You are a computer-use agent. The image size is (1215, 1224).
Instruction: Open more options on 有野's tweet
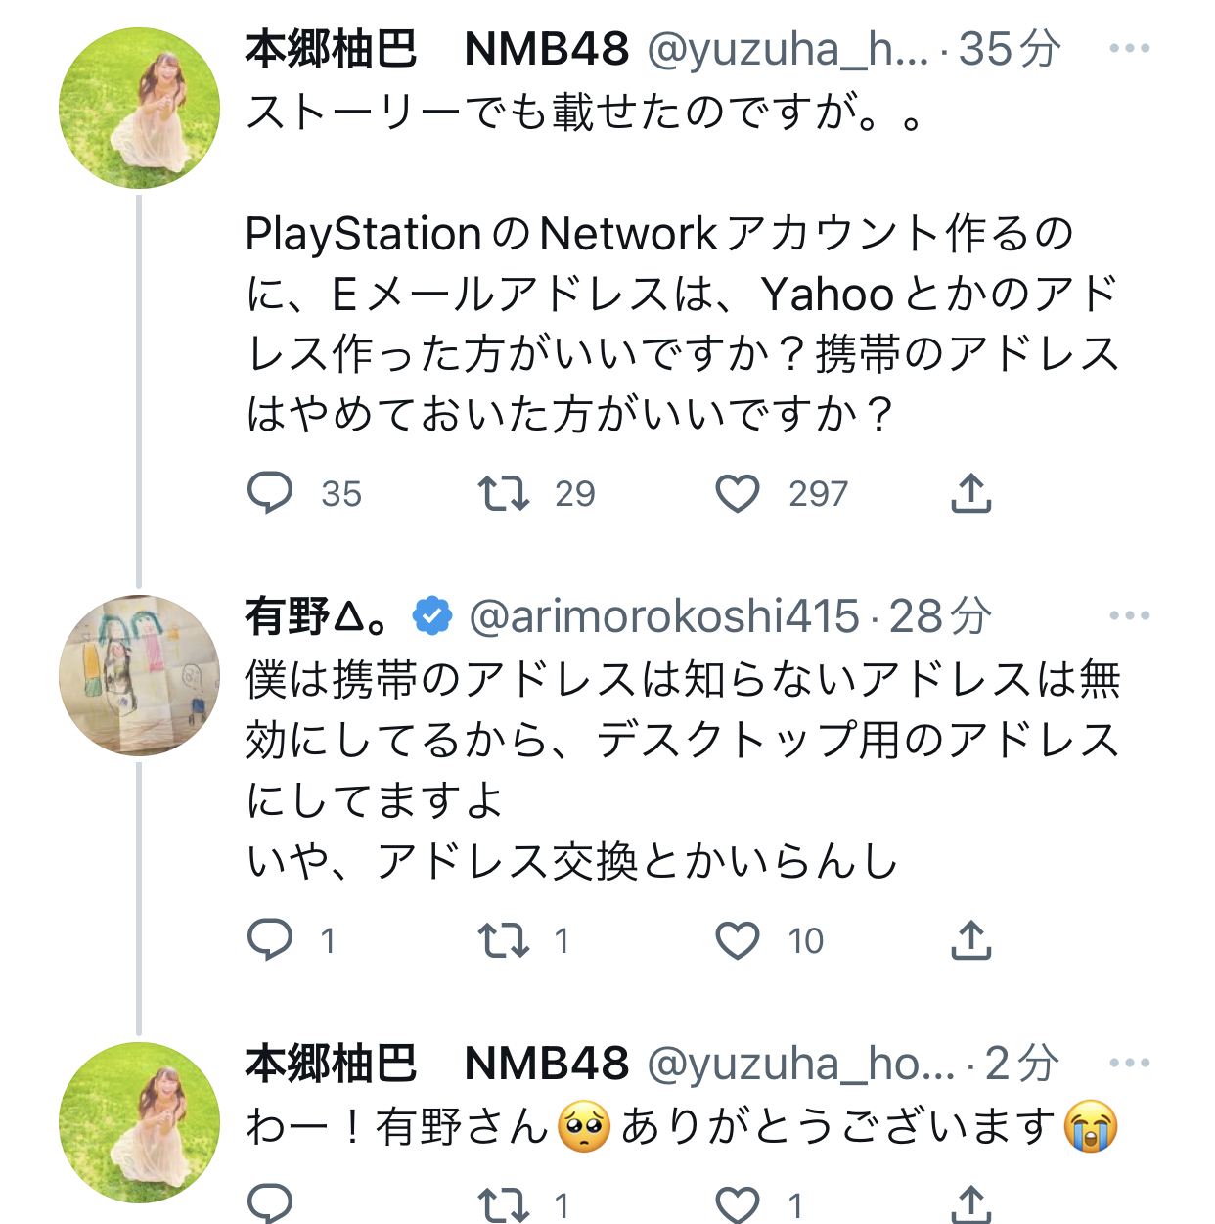(x=1130, y=615)
